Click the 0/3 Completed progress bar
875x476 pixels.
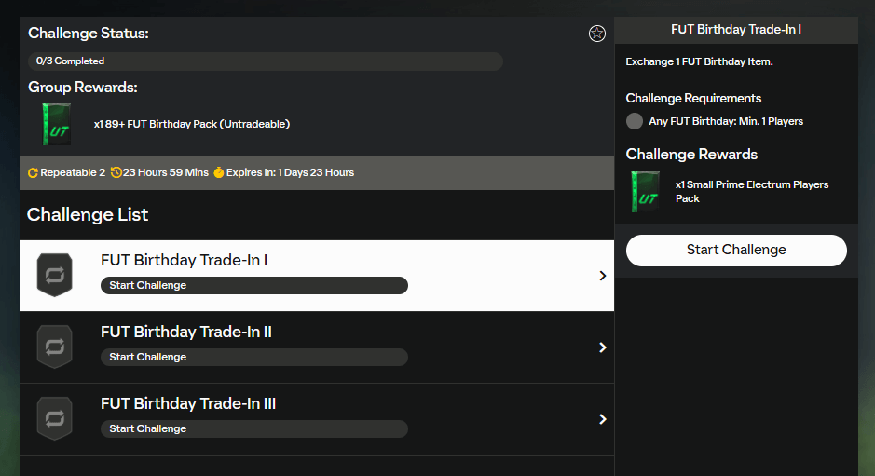coord(266,61)
